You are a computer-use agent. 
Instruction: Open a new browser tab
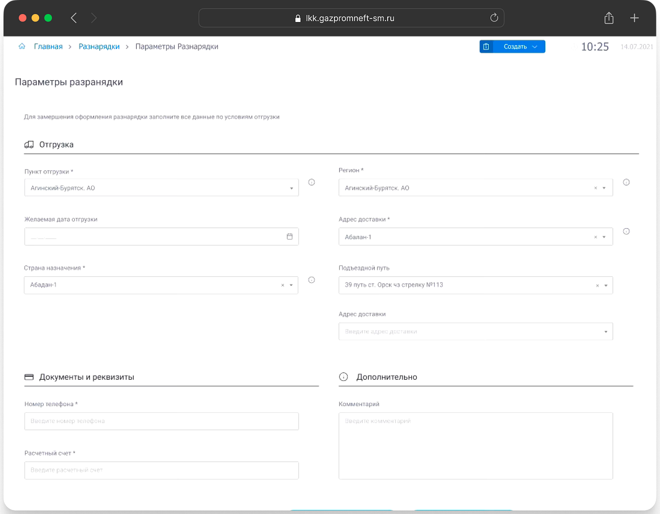coord(634,18)
